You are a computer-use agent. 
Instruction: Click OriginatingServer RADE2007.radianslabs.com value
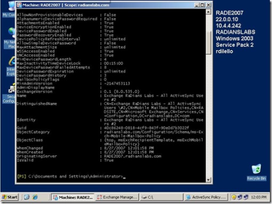[x=133, y=156]
